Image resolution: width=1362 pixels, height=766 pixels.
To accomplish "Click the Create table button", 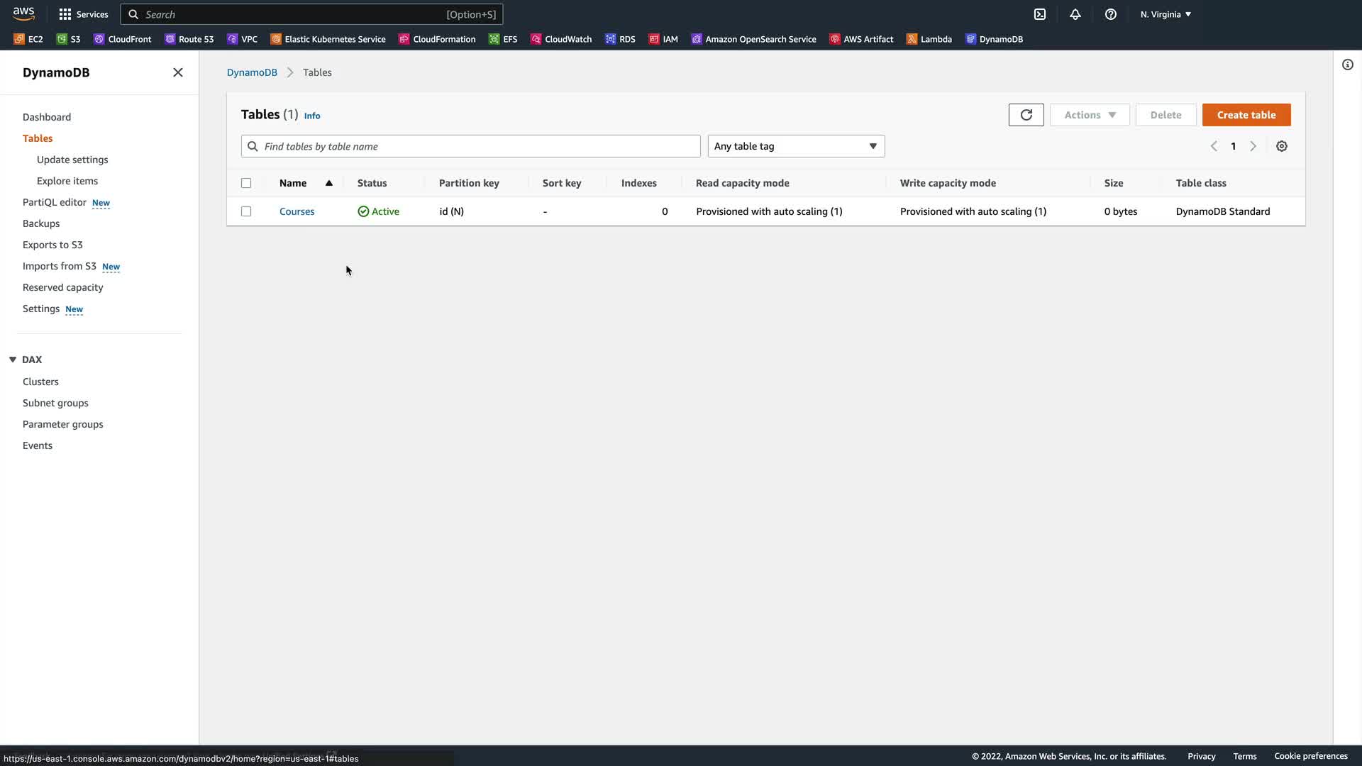I will (x=1246, y=115).
